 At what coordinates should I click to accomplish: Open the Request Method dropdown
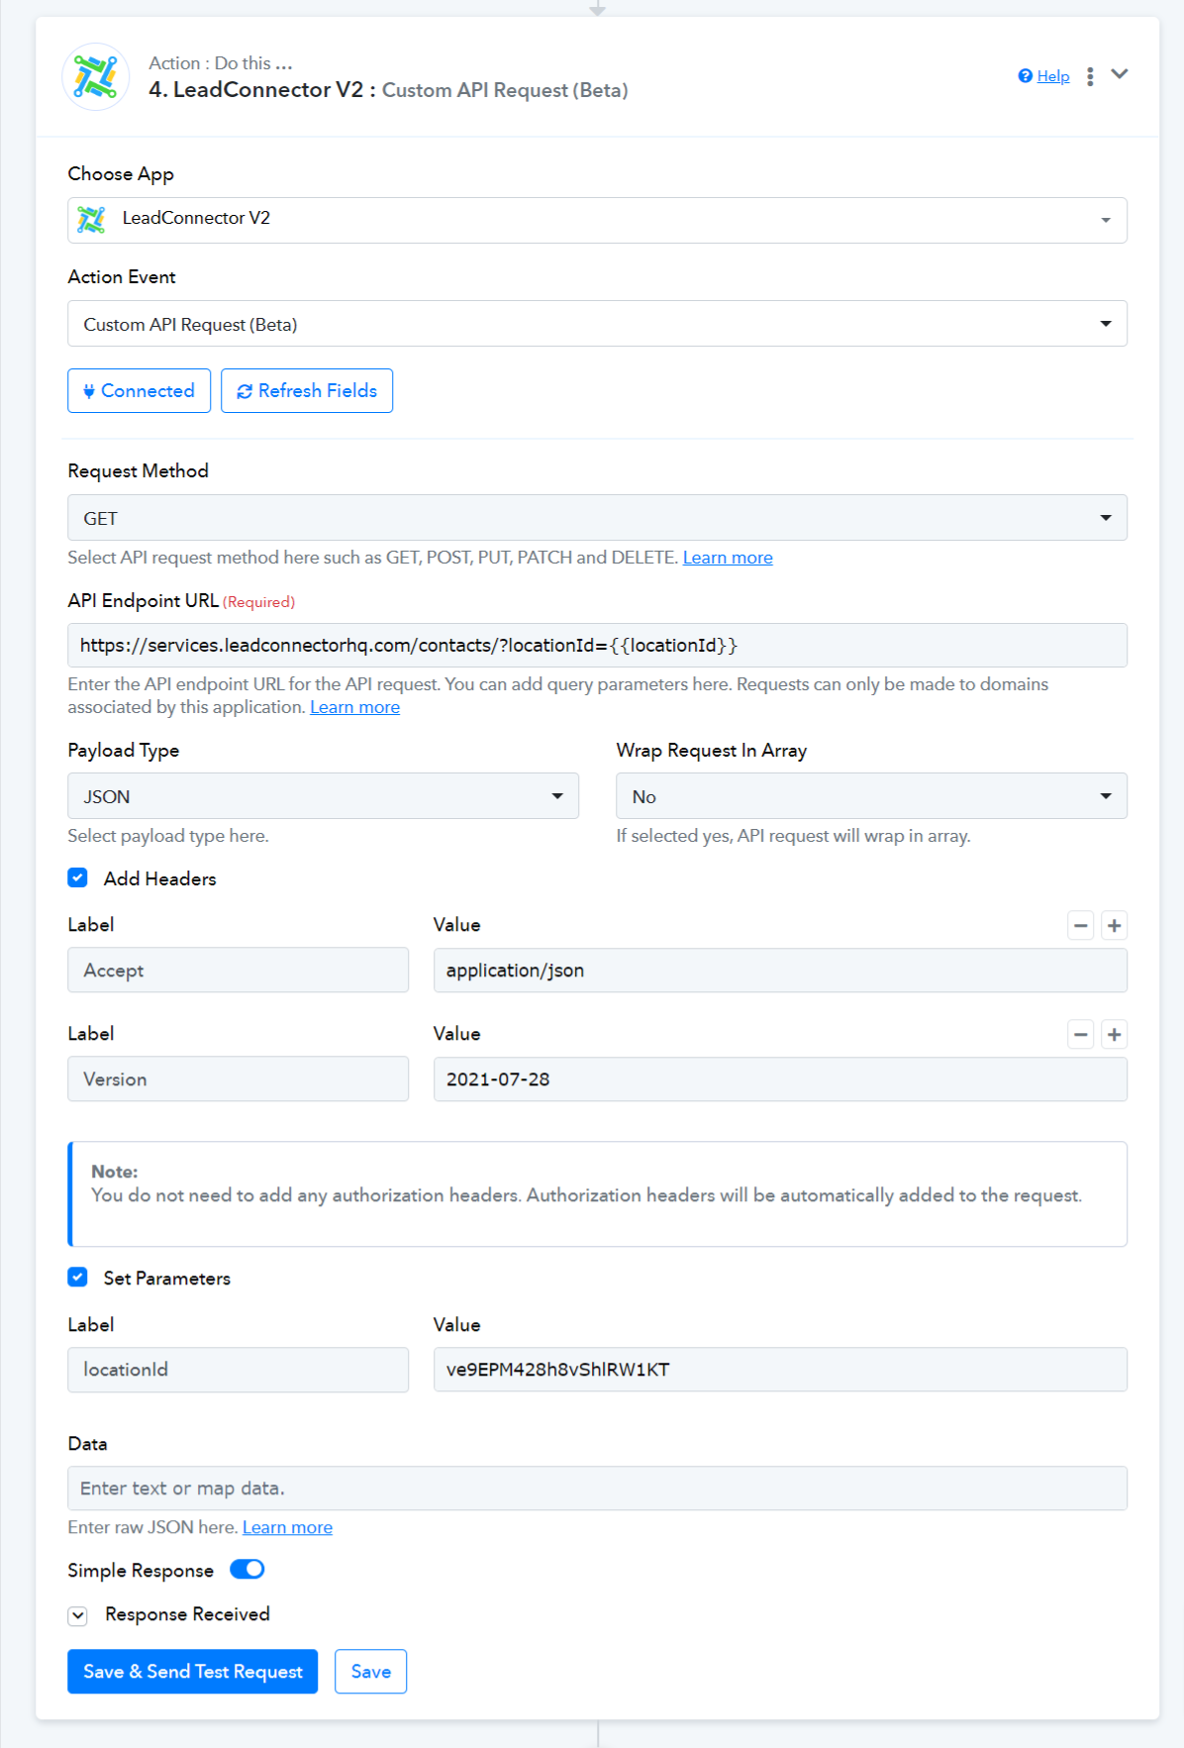(597, 518)
